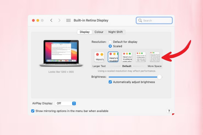Viewport: 203px width, 135px height.
Task: Toggle Show mirroring options checkbox
Action: click(x=33, y=111)
